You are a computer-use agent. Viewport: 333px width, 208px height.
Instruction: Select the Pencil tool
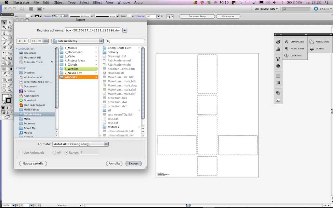[x=10, y=43]
